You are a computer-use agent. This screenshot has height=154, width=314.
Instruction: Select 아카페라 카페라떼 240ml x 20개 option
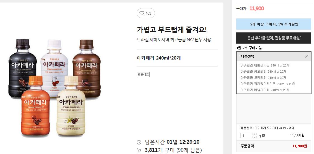[263, 72]
